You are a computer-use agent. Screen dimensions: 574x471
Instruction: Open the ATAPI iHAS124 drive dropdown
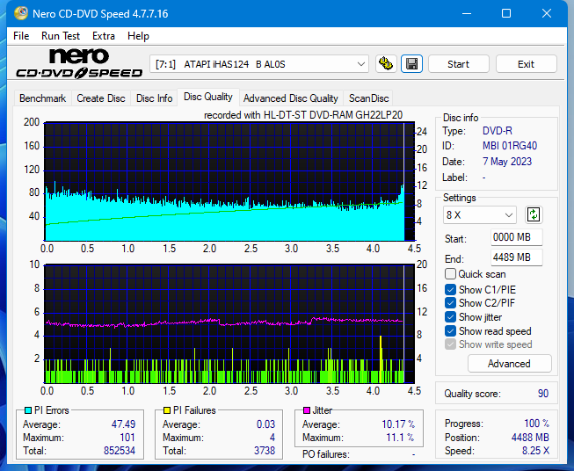[260, 64]
